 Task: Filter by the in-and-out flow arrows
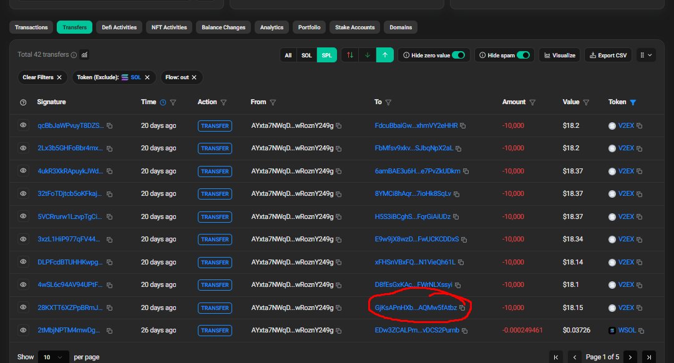(x=350, y=55)
